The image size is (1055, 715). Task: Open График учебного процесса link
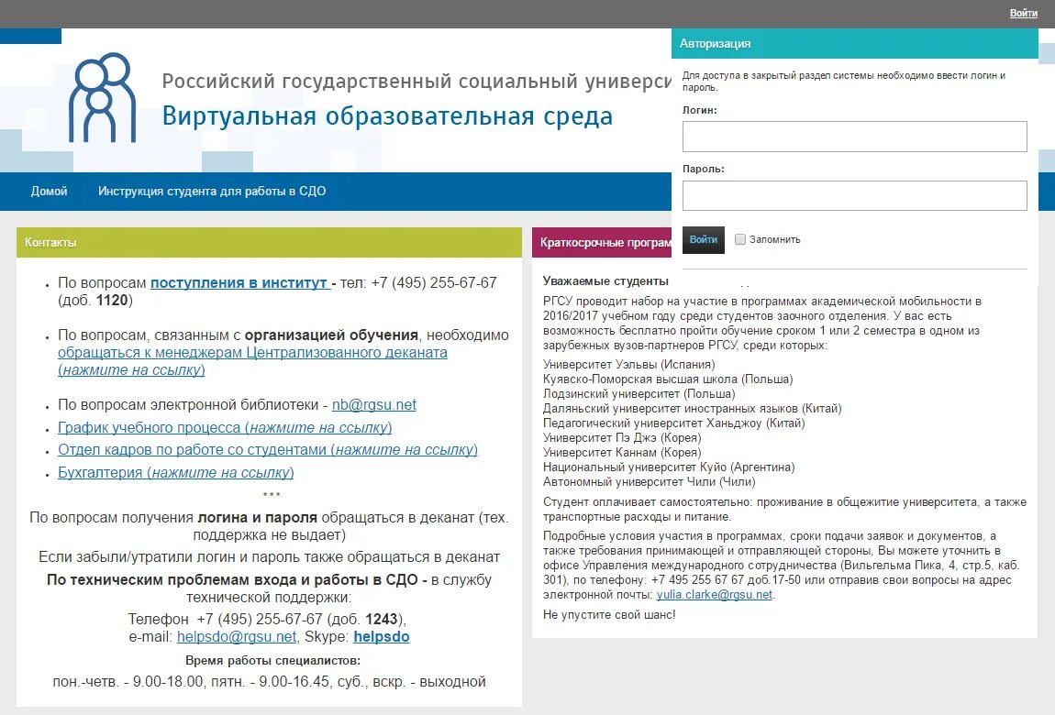(225, 427)
